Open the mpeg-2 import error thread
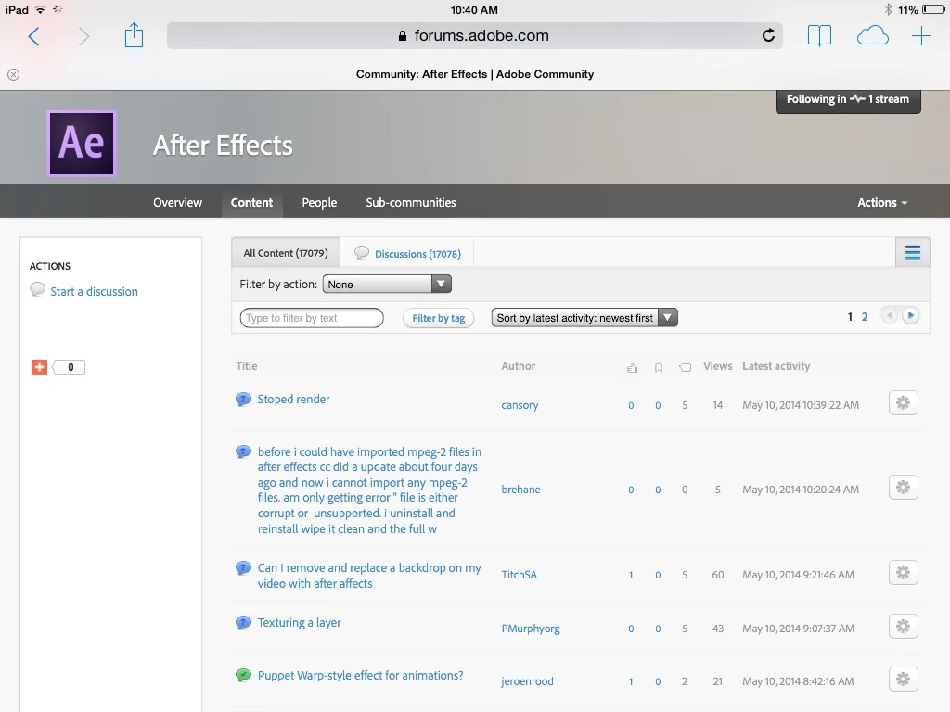 point(369,490)
